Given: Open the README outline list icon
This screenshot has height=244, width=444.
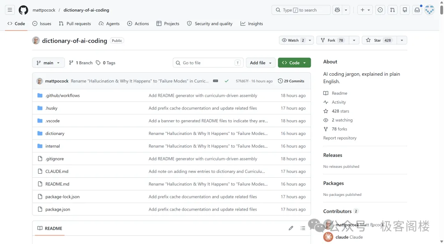Looking at the screenshot, I should pos(303,228).
